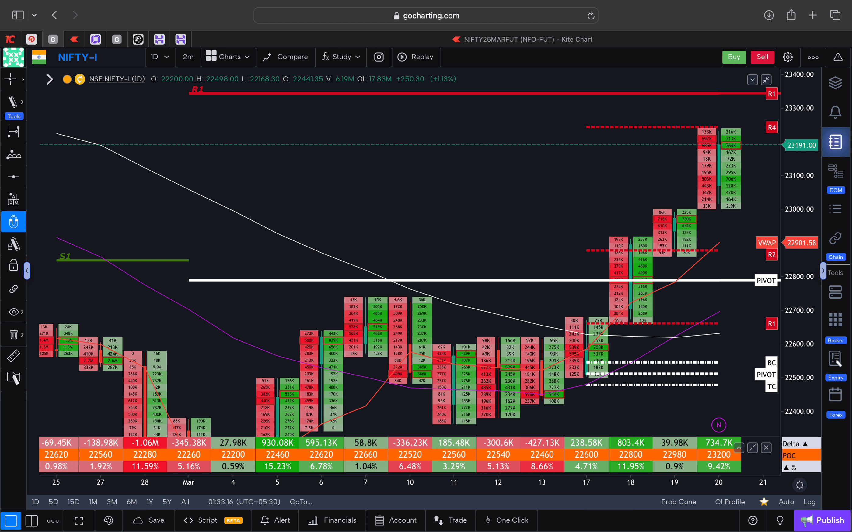
Task: Toggle the Auto scaling option
Action: point(786,502)
